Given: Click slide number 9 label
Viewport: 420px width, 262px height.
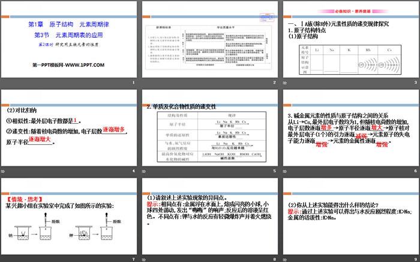Looking at the screenshot, I should 415,260.
